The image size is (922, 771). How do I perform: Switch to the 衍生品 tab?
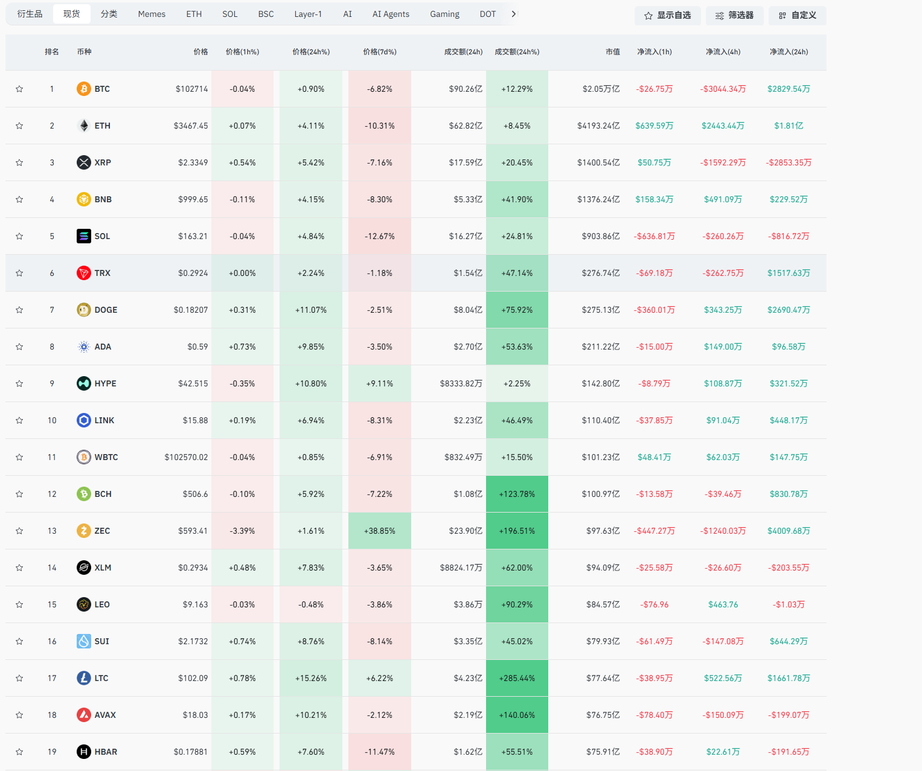point(30,14)
